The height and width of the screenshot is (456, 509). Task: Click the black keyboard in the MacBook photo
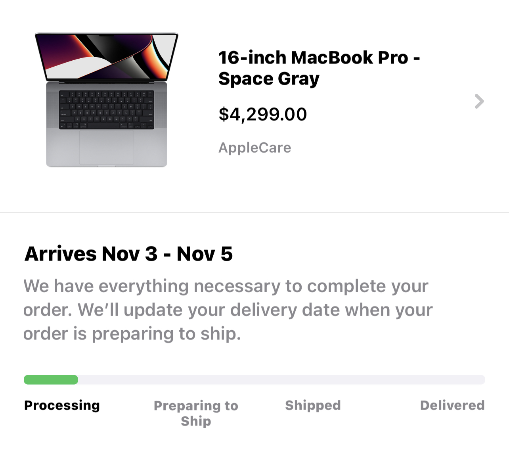[107, 109]
